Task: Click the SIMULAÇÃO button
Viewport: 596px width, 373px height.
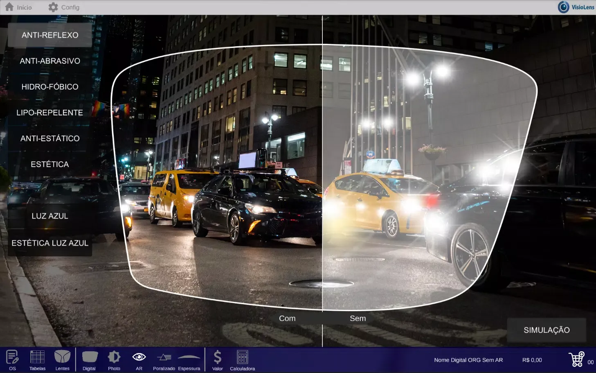Action: pos(547,330)
